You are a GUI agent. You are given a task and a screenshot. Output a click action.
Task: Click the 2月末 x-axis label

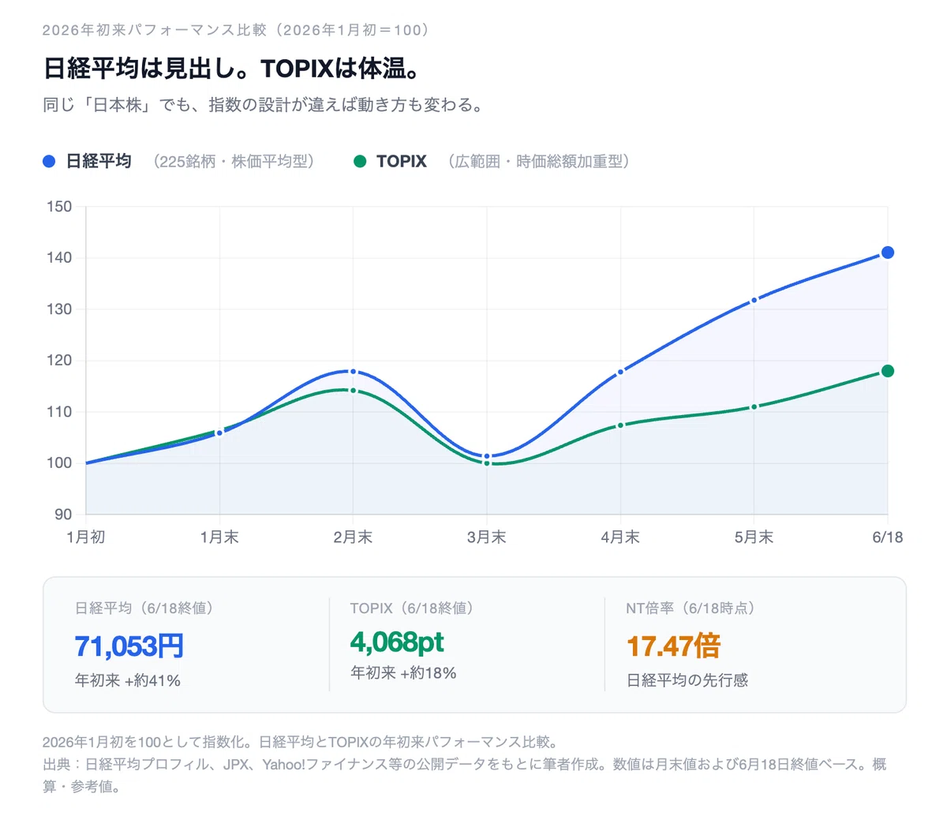353,537
